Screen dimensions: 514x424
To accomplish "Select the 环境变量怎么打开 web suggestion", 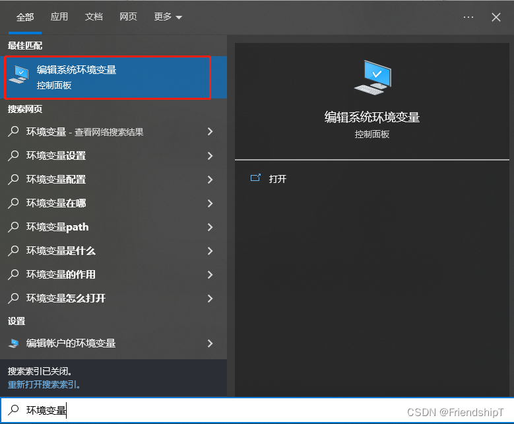I will pyautogui.click(x=113, y=299).
